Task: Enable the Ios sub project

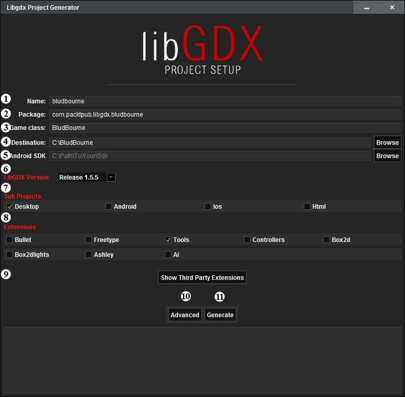Action: coord(208,207)
